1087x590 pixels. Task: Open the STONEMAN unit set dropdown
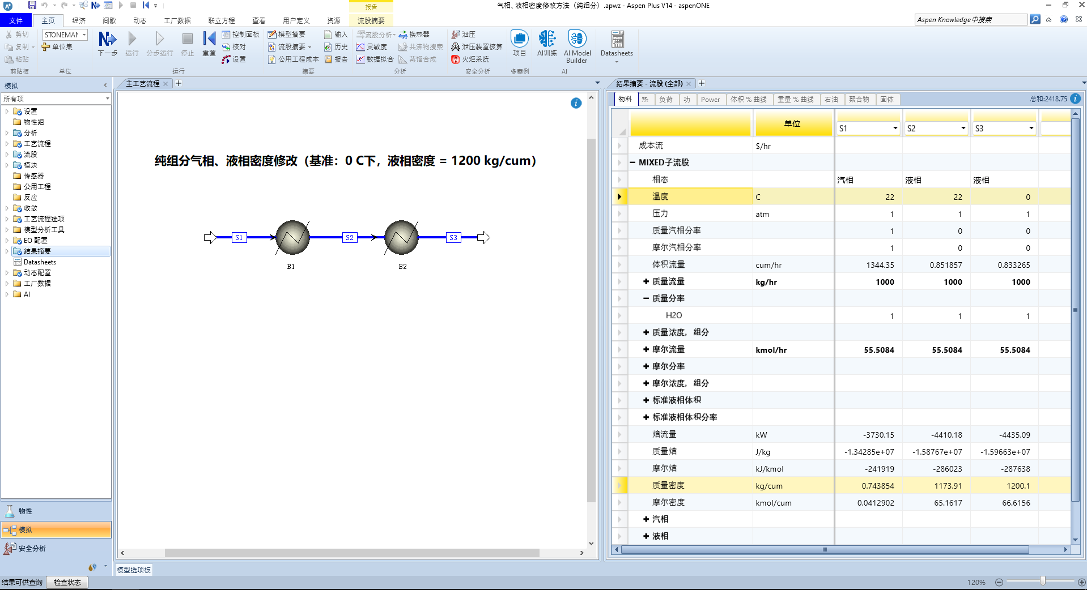click(84, 35)
